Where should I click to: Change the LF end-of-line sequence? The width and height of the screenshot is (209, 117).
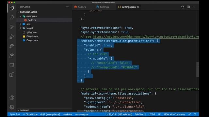point(159,114)
